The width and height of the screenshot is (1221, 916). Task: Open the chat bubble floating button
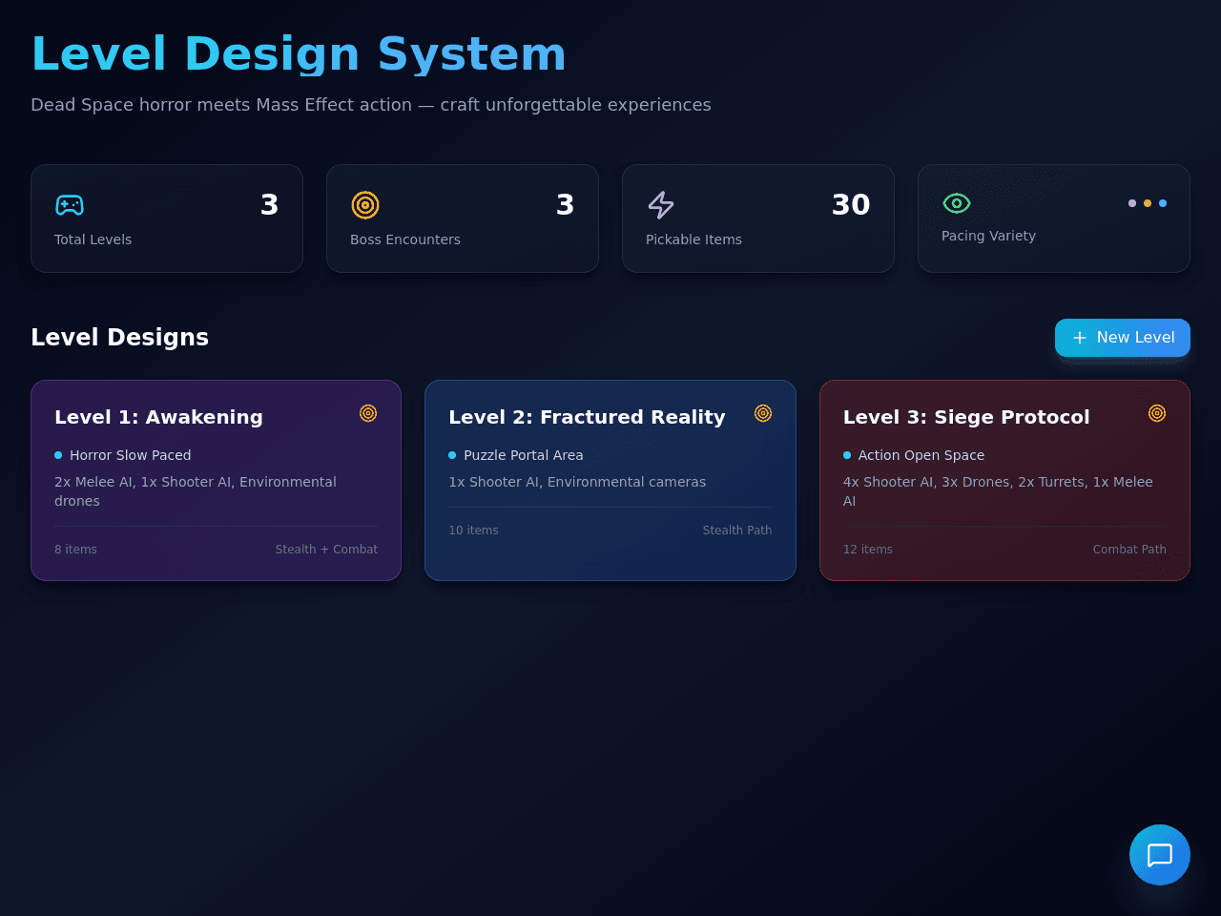click(x=1160, y=855)
